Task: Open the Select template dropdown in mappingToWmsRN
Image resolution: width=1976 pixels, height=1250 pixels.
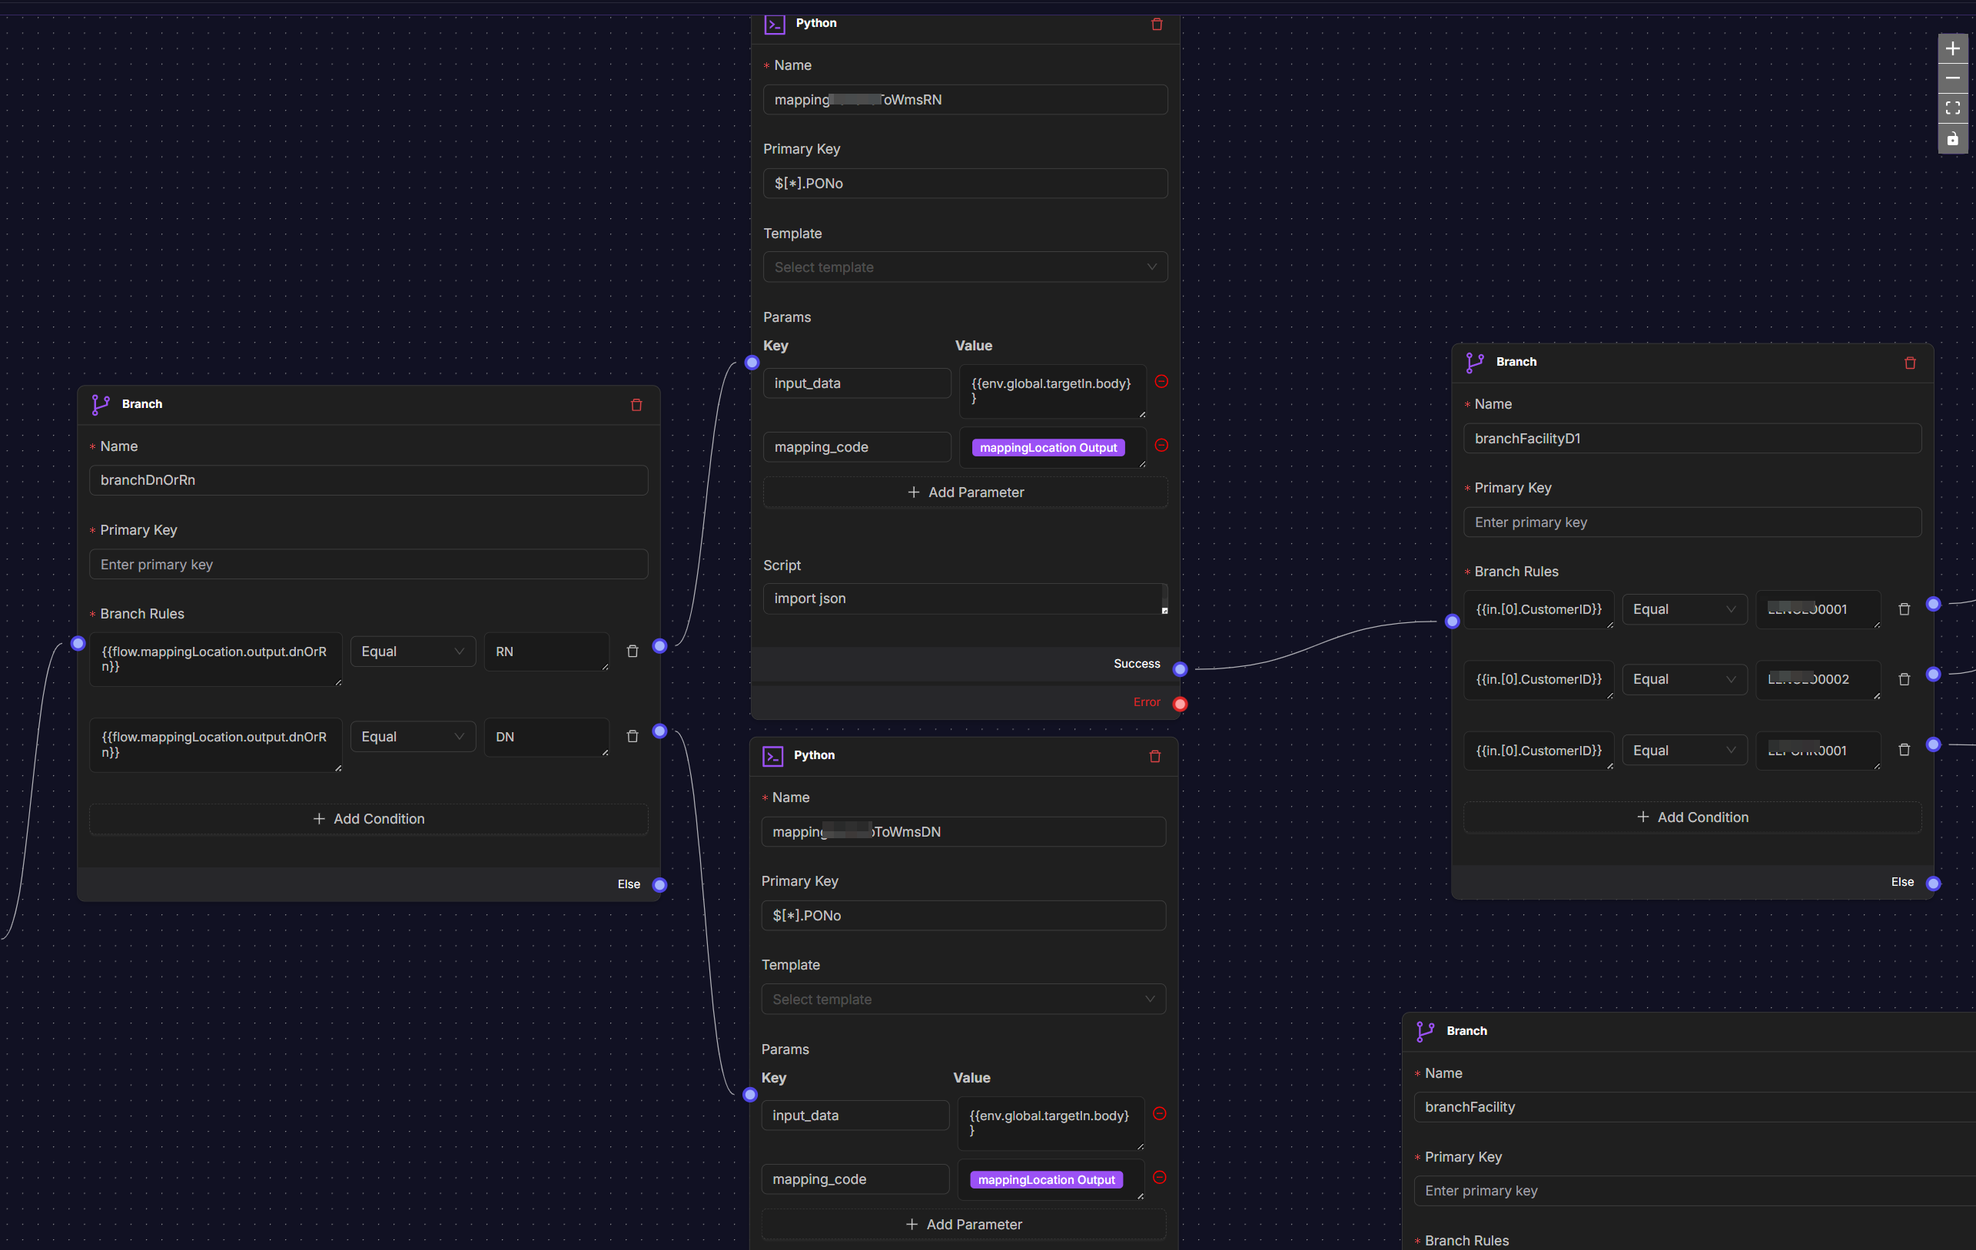Action: click(965, 267)
